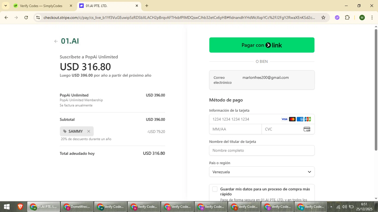
Task: Open the Chrome three-dot menu
Action: tap(372, 17)
